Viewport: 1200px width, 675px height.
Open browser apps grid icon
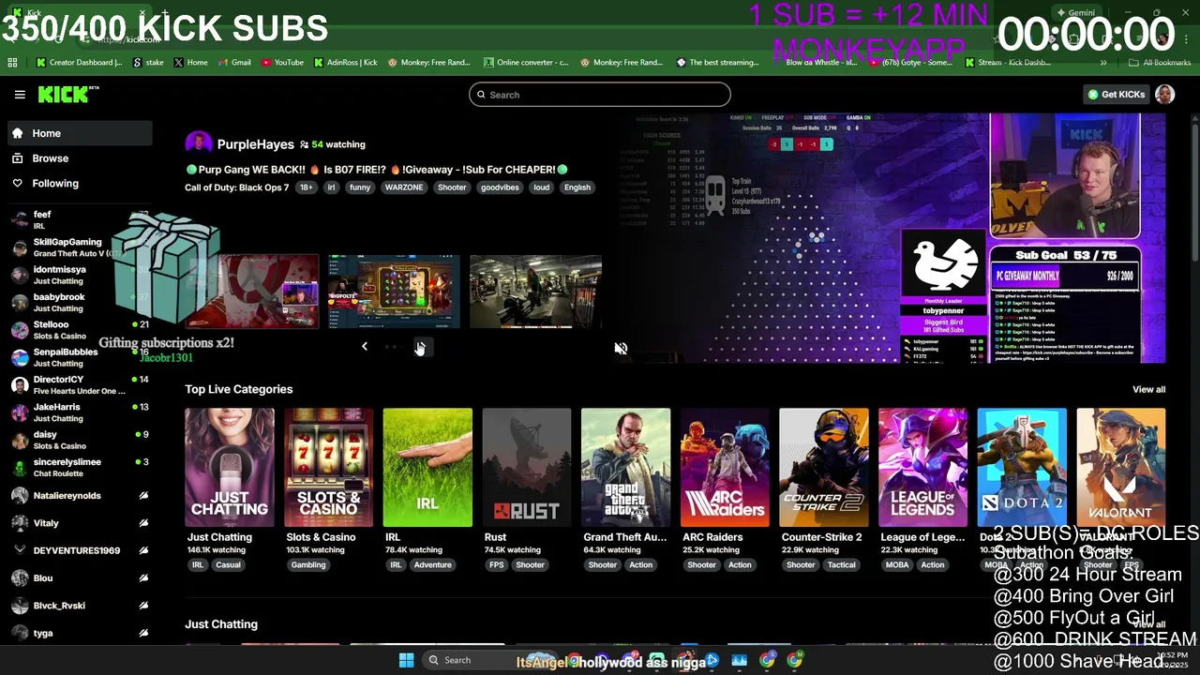[x=12, y=63]
